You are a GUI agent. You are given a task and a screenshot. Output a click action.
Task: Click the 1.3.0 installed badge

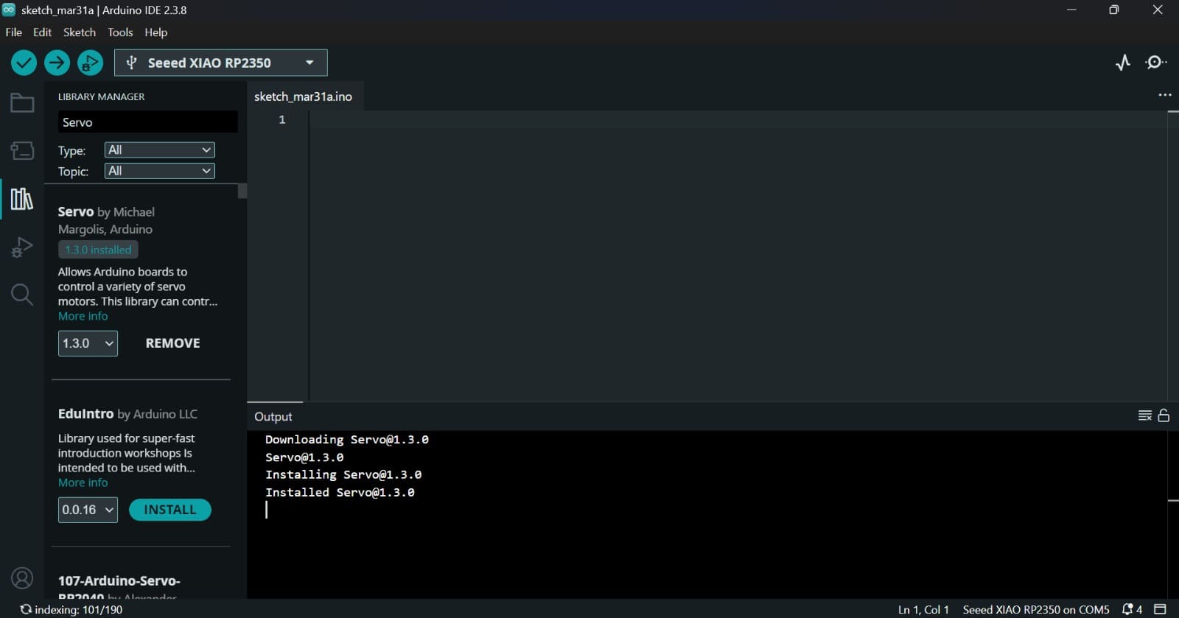98,250
